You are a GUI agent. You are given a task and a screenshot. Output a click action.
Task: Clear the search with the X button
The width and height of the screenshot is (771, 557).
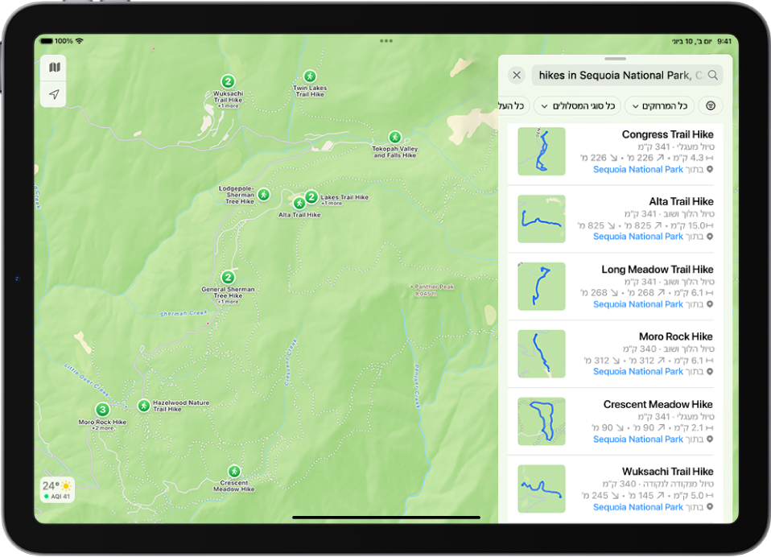coord(517,75)
